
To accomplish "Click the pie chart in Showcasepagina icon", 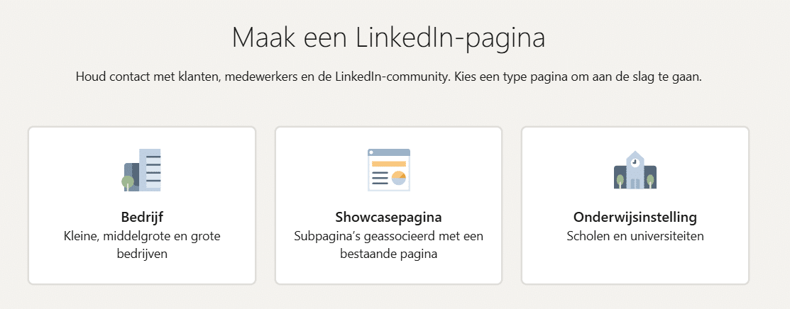I will point(398,177).
